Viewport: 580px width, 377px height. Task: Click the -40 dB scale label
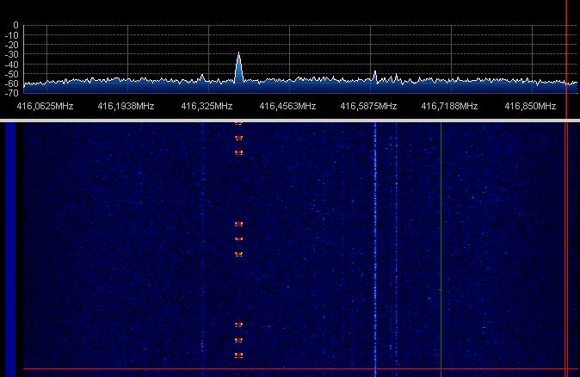(x=12, y=65)
